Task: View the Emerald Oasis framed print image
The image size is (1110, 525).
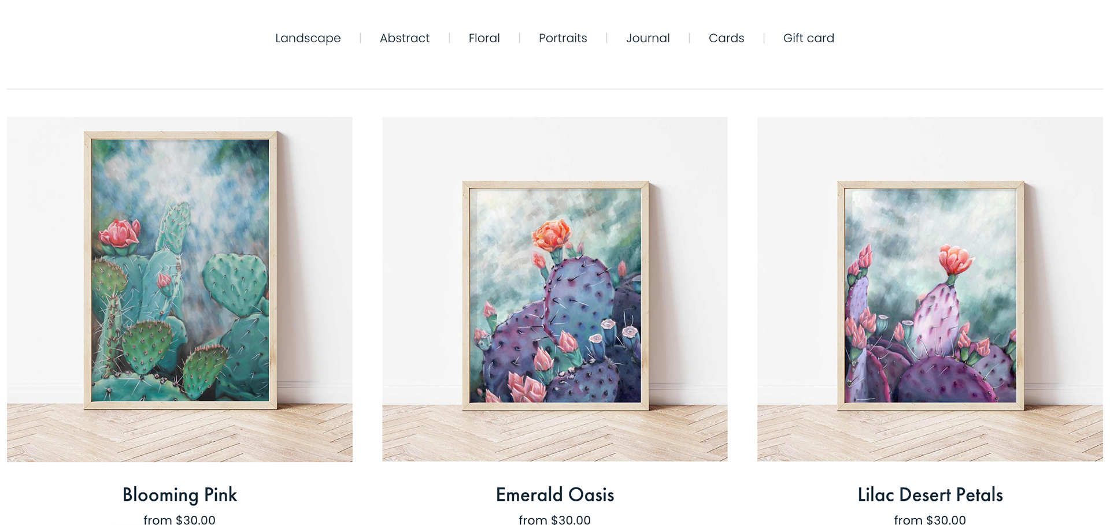Action: (x=555, y=289)
